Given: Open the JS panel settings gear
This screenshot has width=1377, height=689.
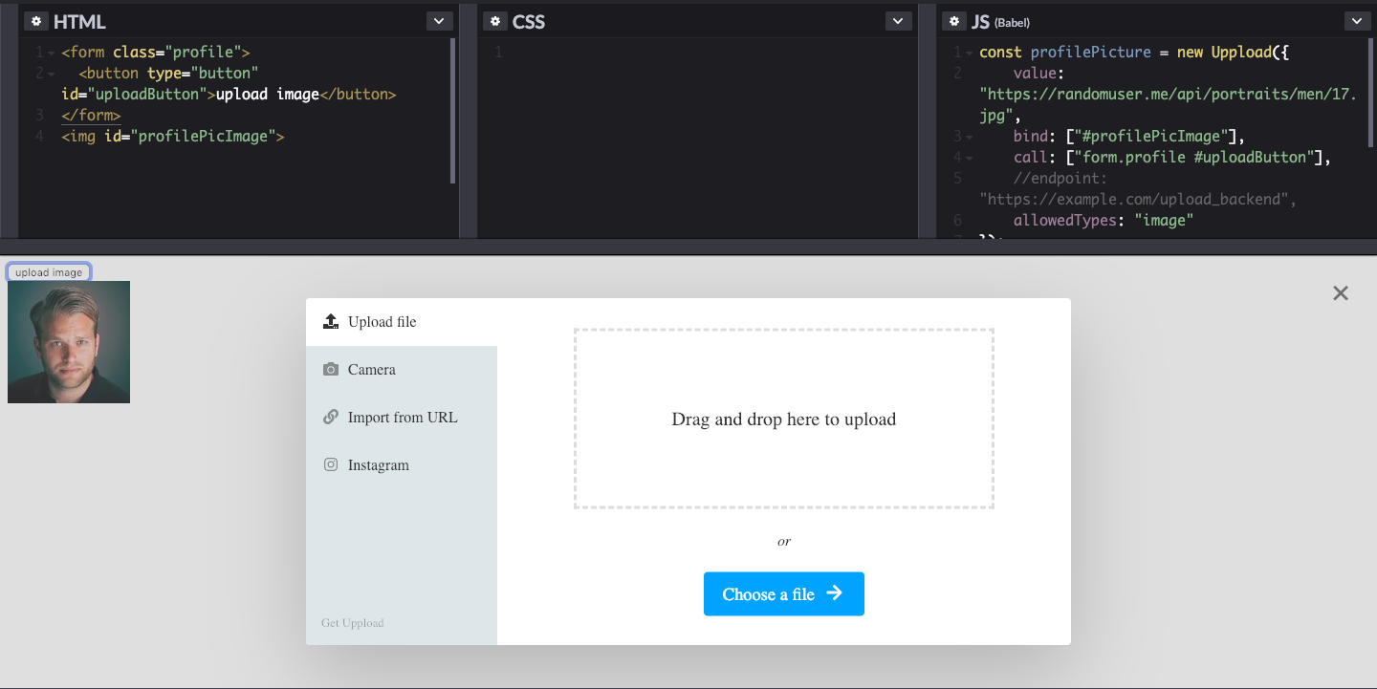Looking at the screenshot, I should pos(953,20).
